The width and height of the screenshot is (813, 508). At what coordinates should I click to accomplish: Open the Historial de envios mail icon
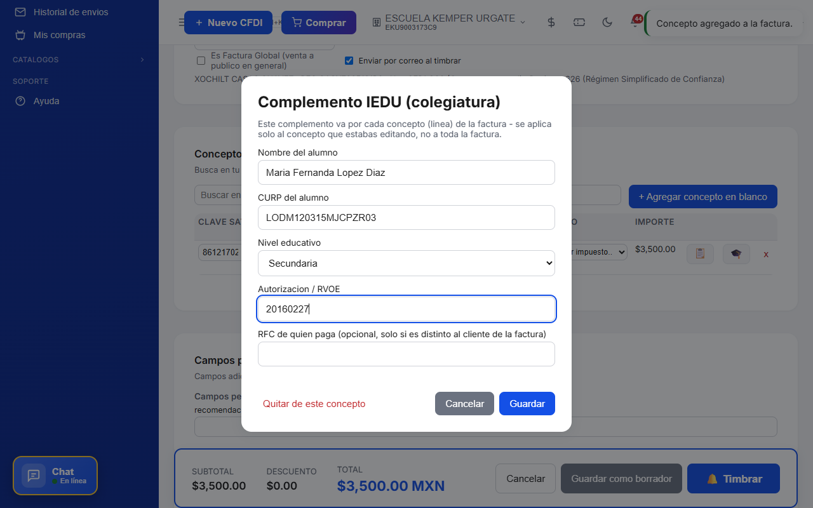coord(20,12)
